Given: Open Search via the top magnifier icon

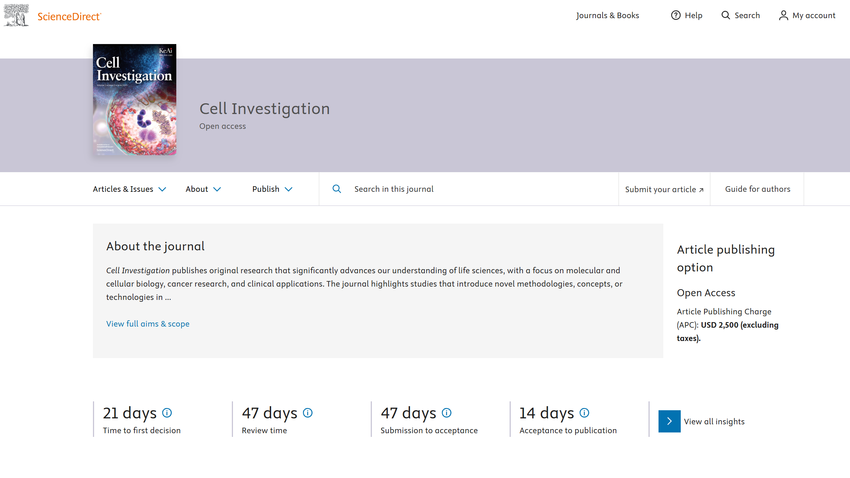Looking at the screenshot, I should [726, 15].
